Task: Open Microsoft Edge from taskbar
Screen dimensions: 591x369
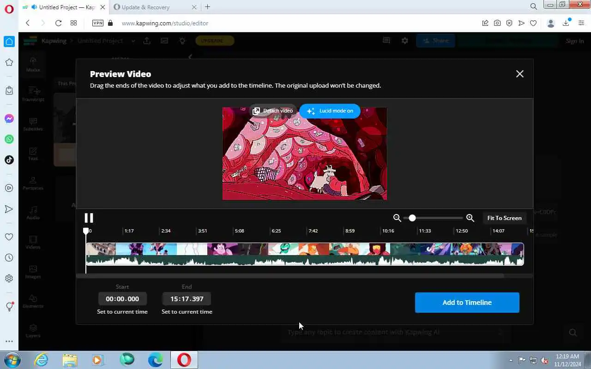Action: 155,360
